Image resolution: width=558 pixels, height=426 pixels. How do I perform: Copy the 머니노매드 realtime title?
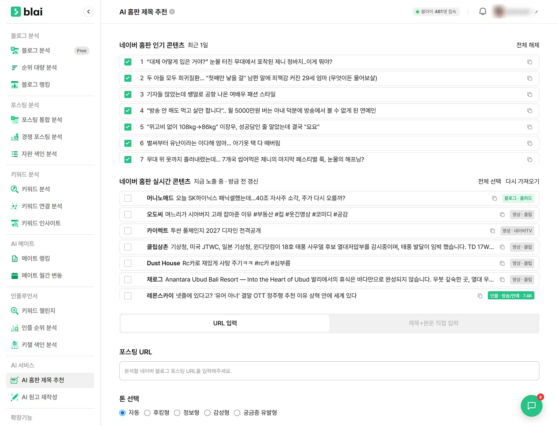pyautogui.click(x=494, y=198)
